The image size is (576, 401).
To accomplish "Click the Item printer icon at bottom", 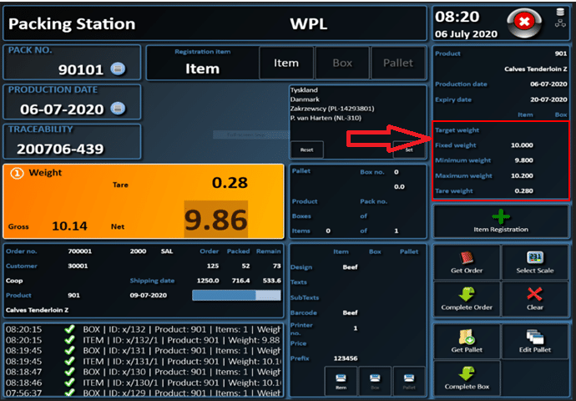I will 341,381.
